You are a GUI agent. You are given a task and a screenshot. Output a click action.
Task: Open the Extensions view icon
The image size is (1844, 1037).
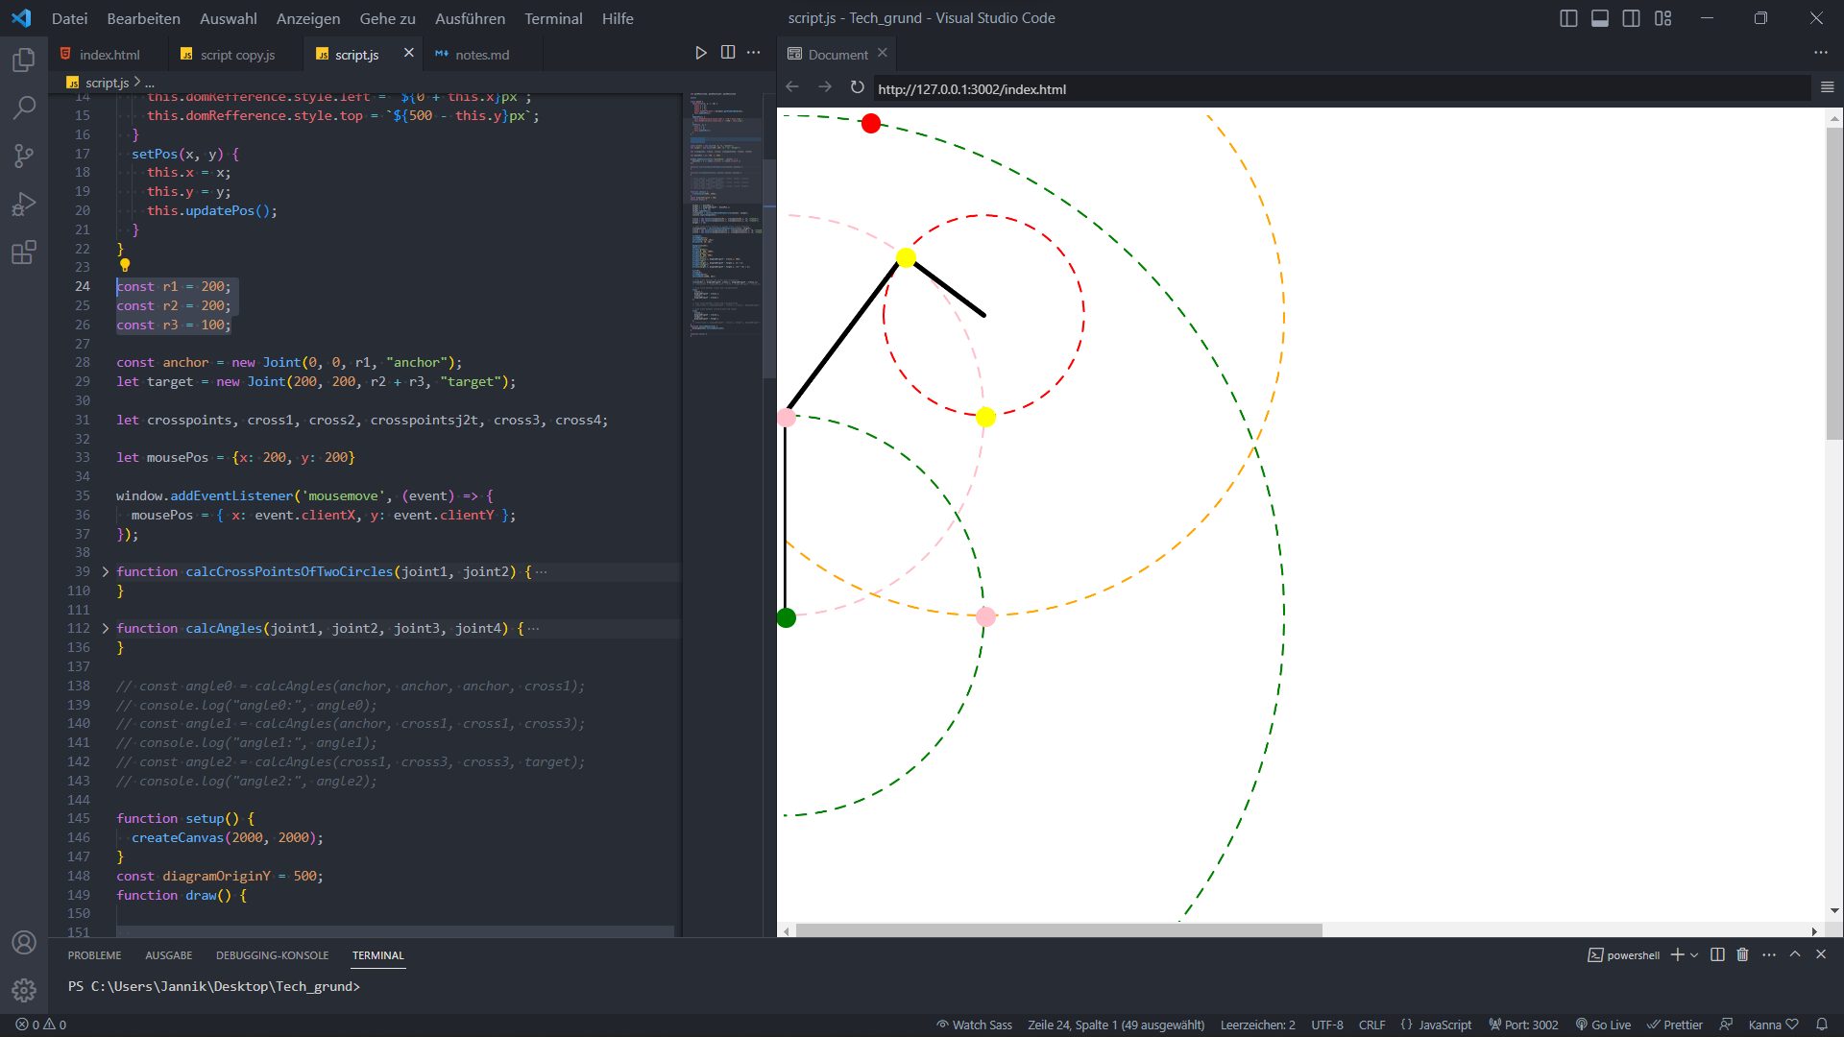(x=24, y=253)
